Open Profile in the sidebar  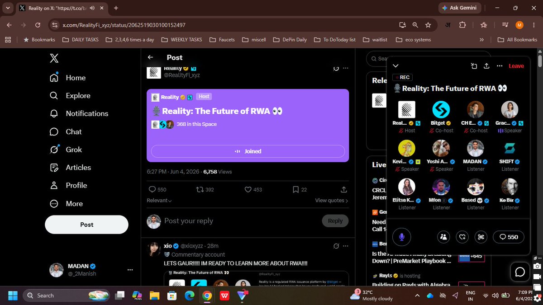click(68, 185)
